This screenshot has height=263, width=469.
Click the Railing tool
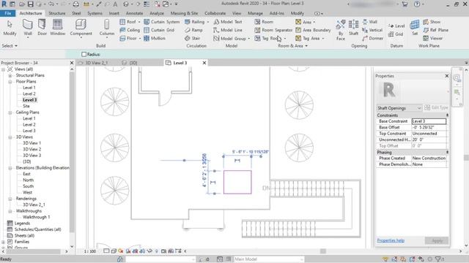(x=195, y=22)
